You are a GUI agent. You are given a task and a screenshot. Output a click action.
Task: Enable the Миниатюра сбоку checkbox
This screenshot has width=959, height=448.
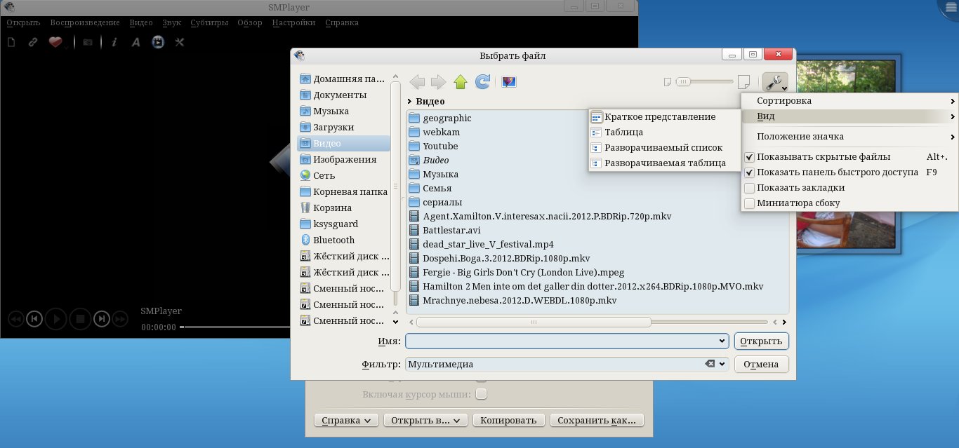click(x=750, y=203)
